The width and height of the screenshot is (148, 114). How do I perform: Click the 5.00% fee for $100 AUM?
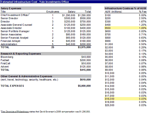coord(142,15)
